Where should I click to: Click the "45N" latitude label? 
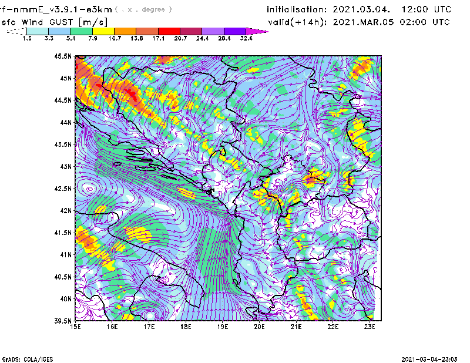[66, 78]
